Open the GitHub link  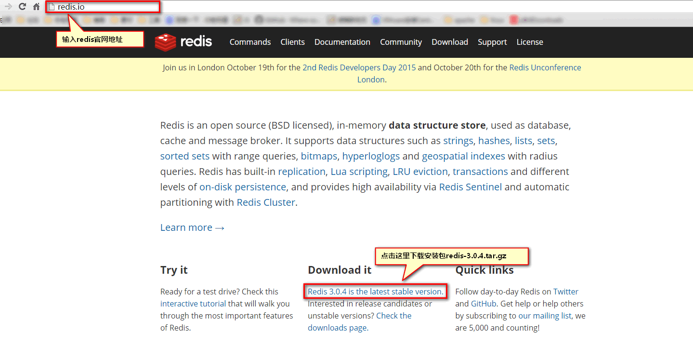pos(483,304)
